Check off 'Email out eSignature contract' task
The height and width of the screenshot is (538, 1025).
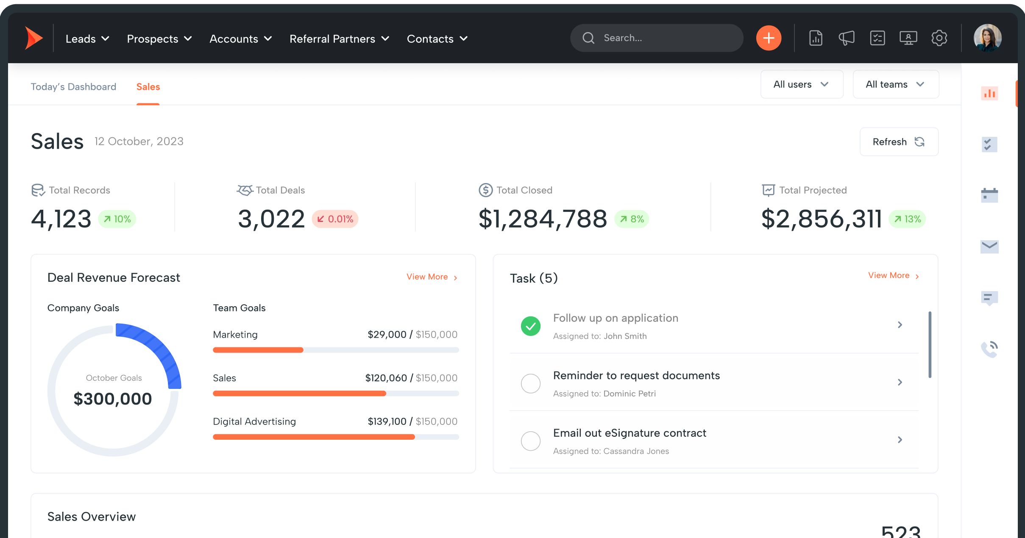[530, 441]
